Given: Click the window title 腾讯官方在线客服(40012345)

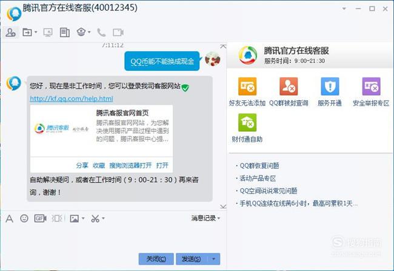Looking at the screenshot, I should (80, 8).
